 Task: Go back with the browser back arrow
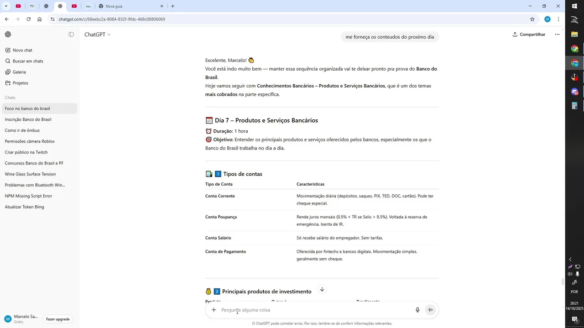(6, 19)
